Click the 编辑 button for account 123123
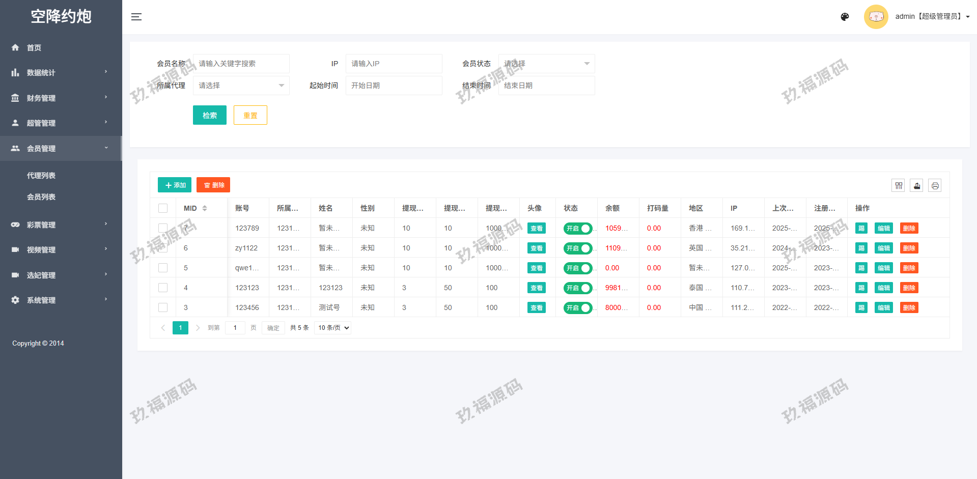The image size is (977, 479). point(883,288)
